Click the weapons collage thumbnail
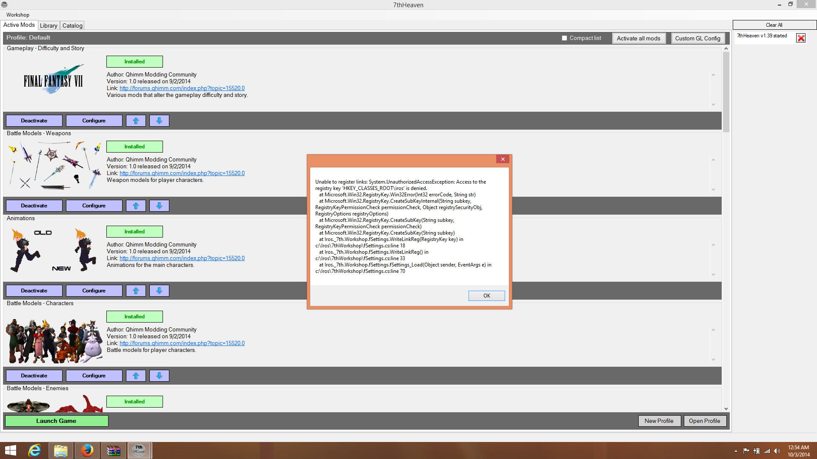The image size is (817, 459). [x=54, y=166]
